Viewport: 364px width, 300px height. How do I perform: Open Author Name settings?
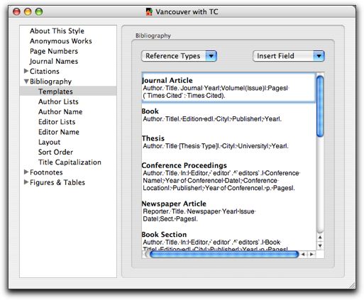coord(60,111)
